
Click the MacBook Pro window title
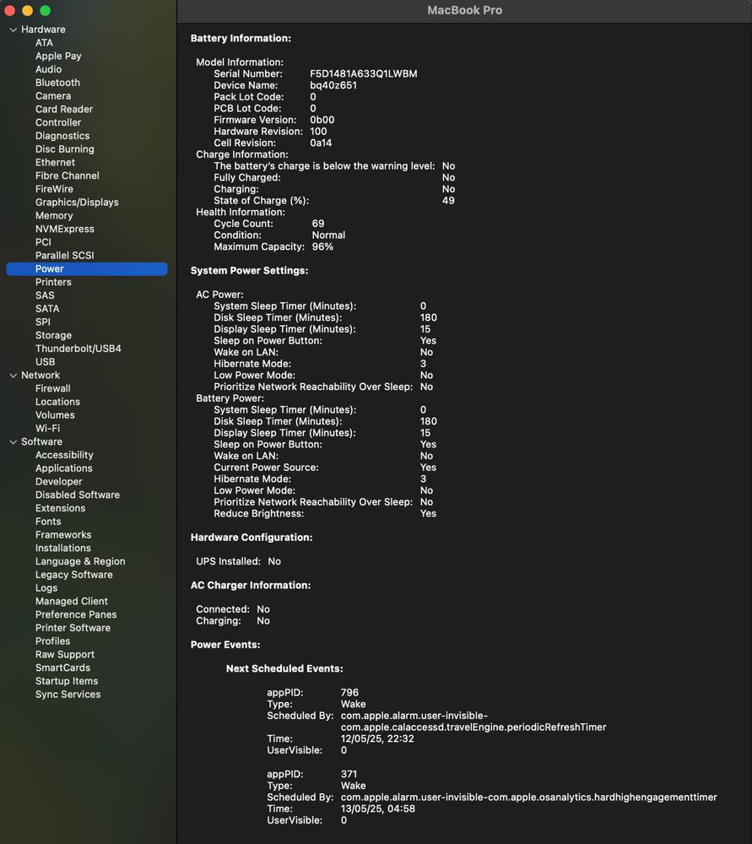(464, 10)
